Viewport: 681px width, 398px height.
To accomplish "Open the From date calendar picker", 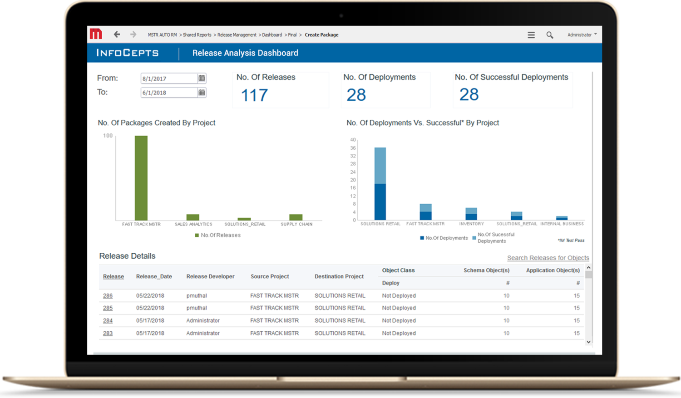I will 202,78.
